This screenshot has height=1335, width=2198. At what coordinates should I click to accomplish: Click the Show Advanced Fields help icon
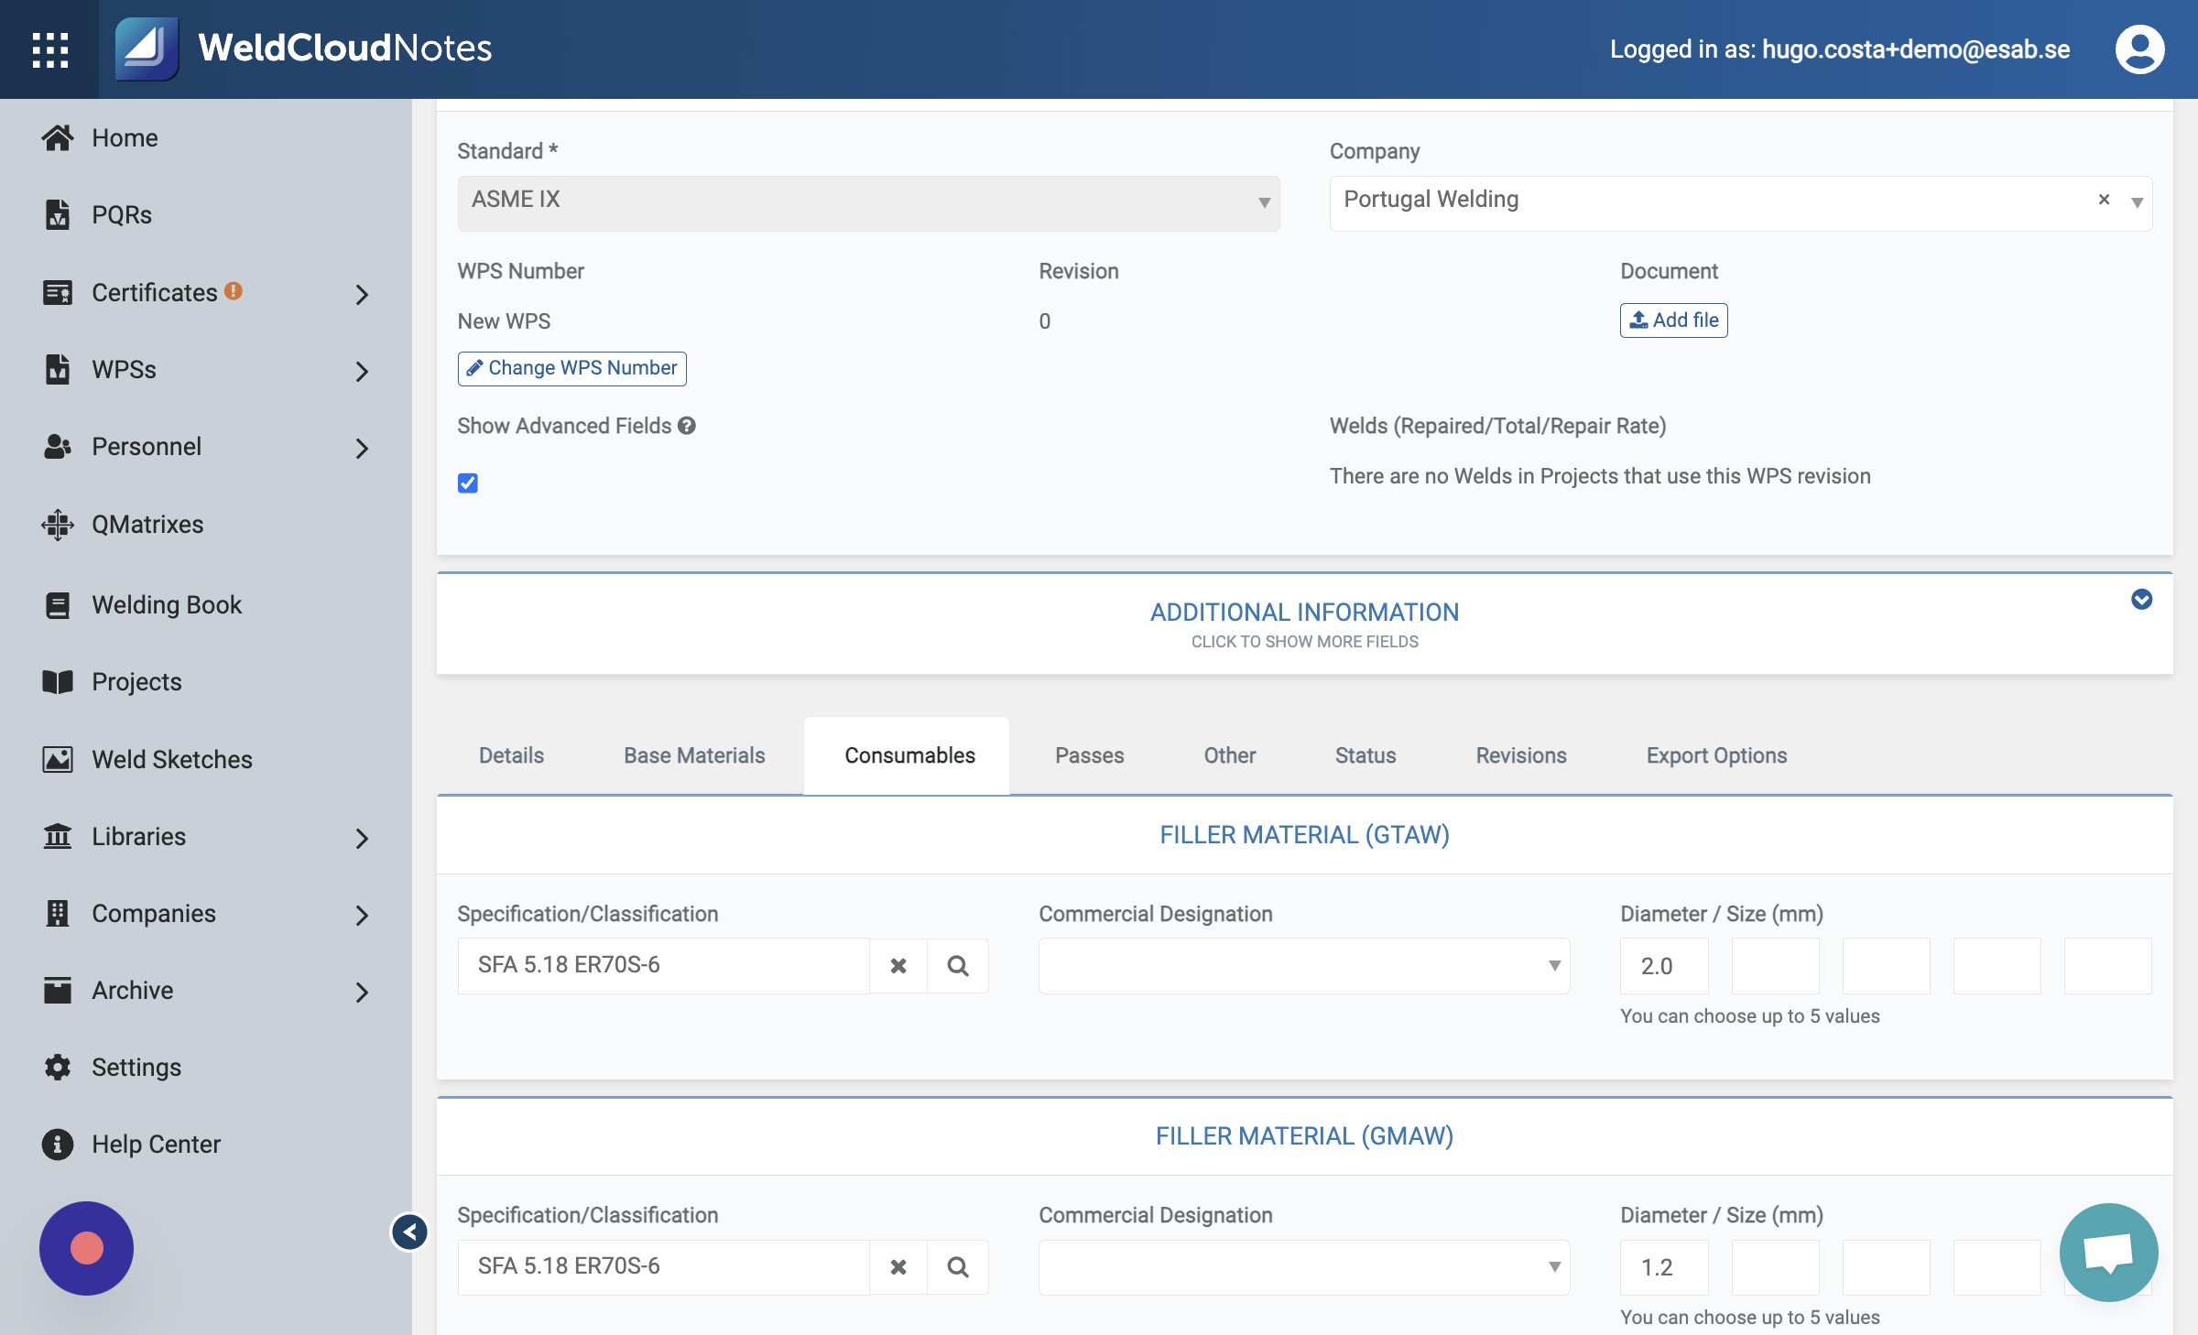687,426
